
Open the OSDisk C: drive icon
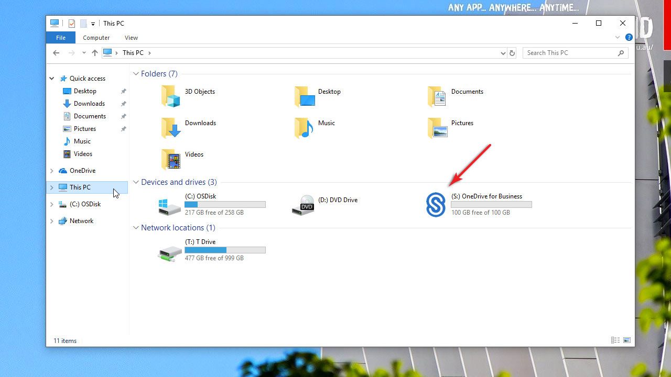coord(170,205)
